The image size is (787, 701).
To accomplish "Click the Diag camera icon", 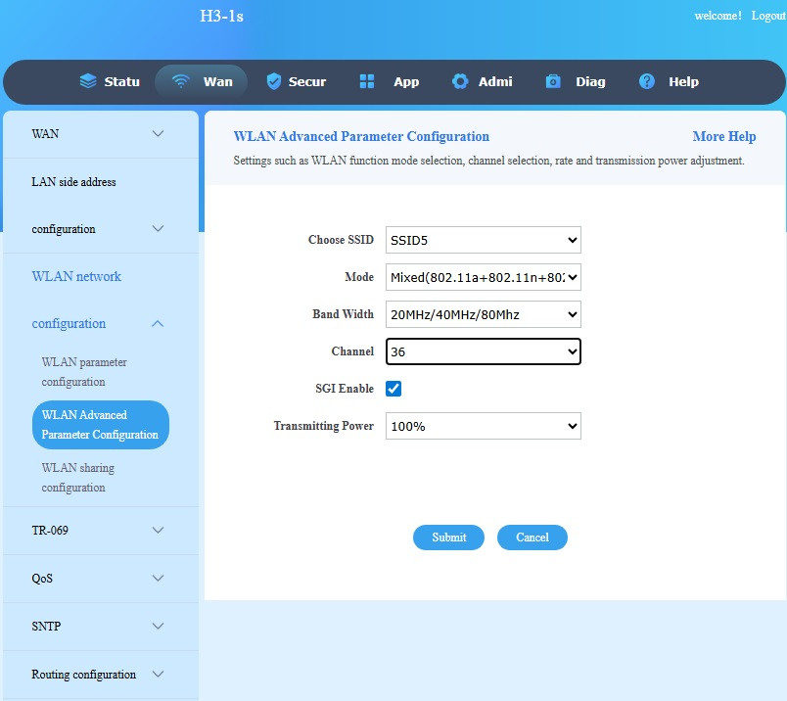I will pos(553,81).
